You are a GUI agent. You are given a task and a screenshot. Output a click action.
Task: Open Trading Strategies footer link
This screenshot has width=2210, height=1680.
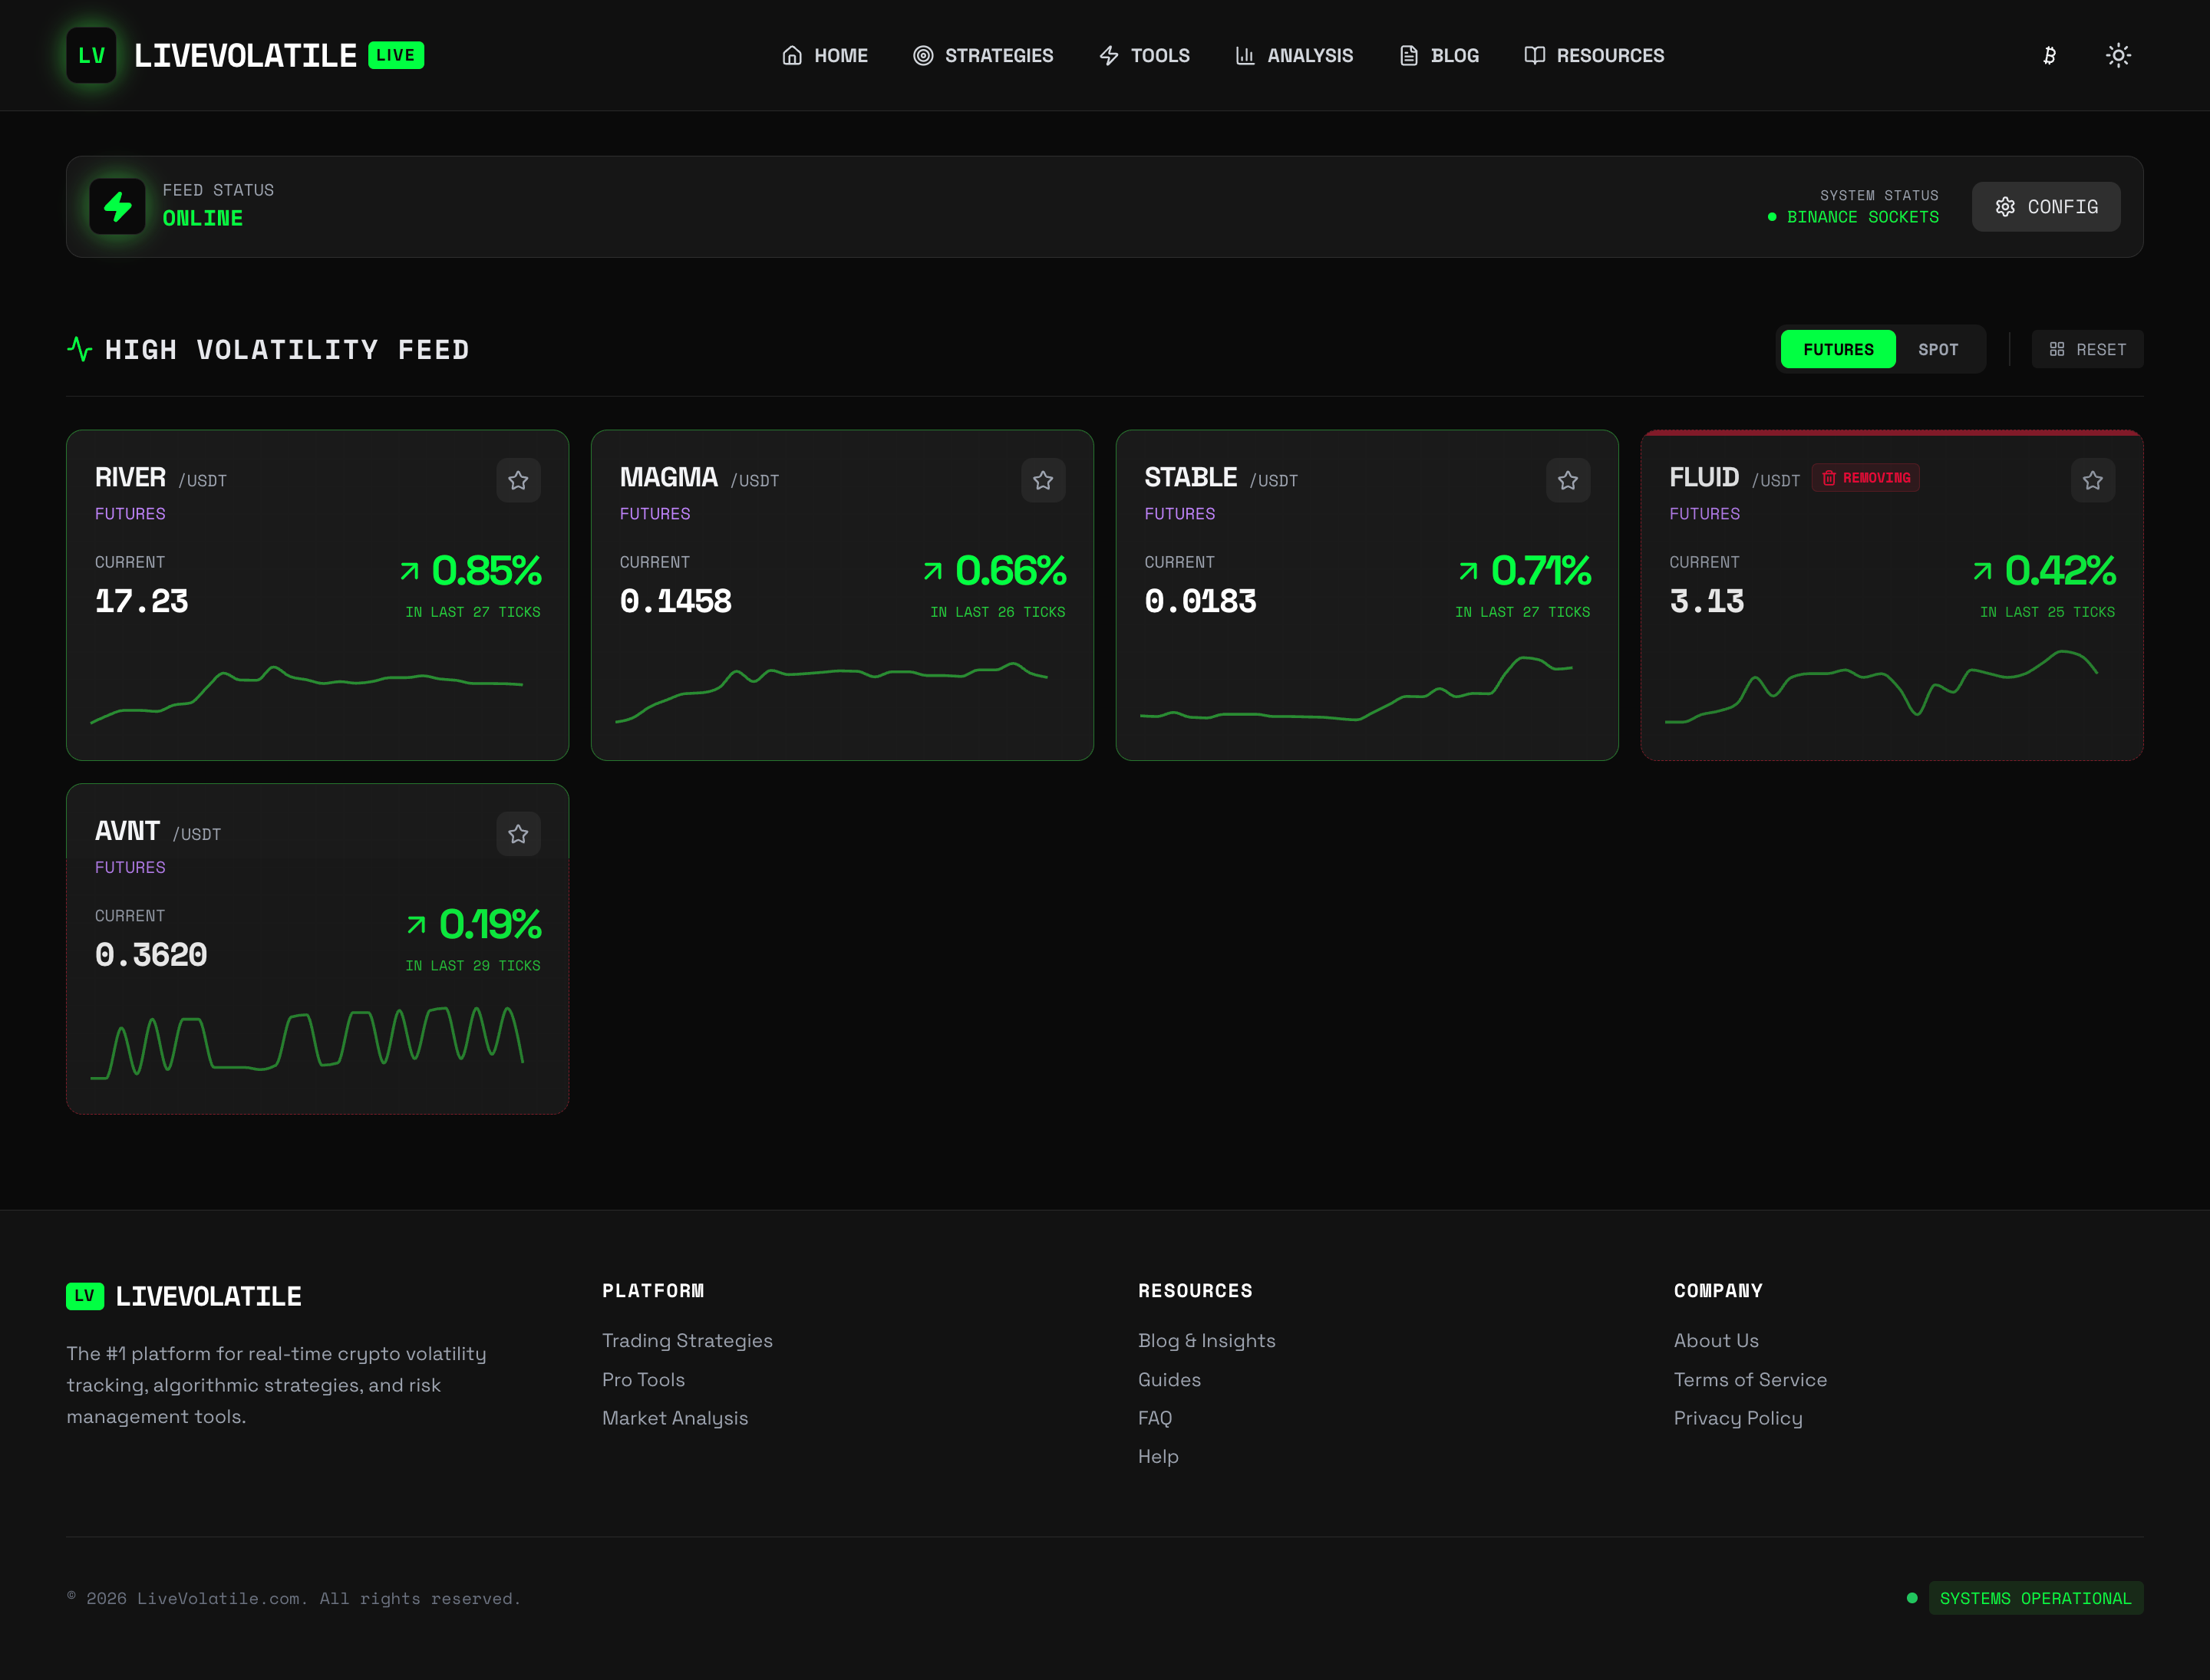pyautogui.click(x=688, y=1340)
